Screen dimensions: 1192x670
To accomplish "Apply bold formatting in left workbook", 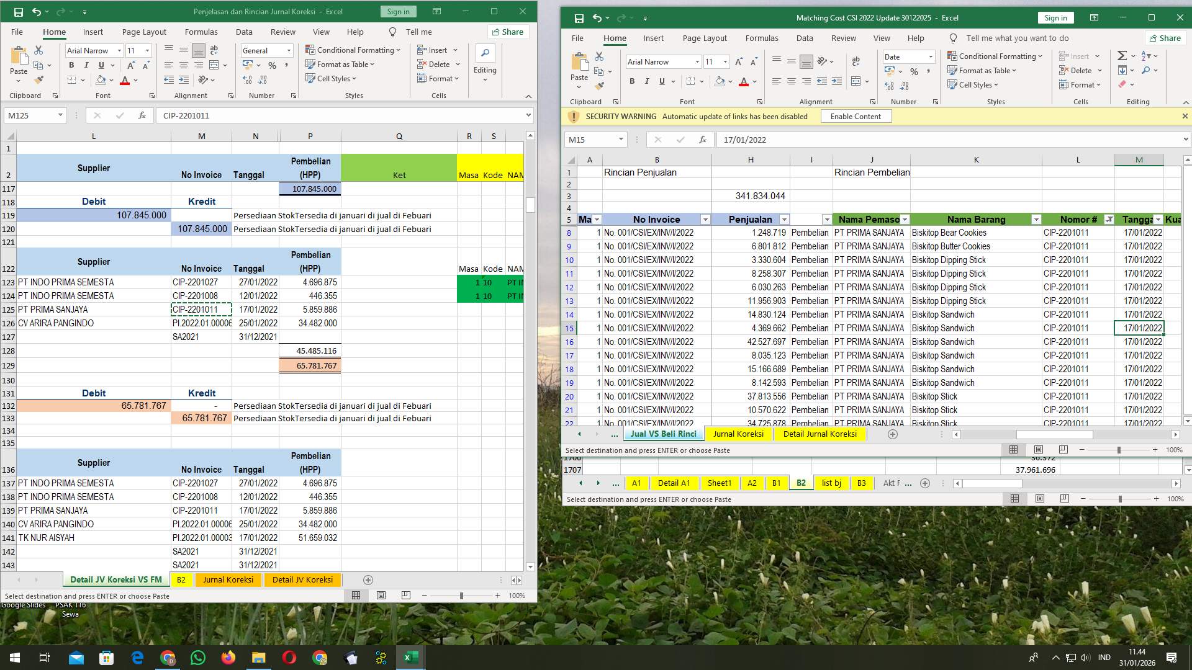I will pyautogui.click(x=71, y=65).
